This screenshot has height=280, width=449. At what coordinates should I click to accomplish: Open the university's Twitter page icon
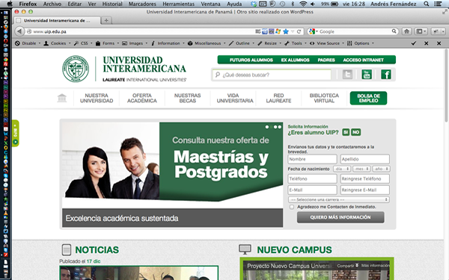[x=347, y=75]
